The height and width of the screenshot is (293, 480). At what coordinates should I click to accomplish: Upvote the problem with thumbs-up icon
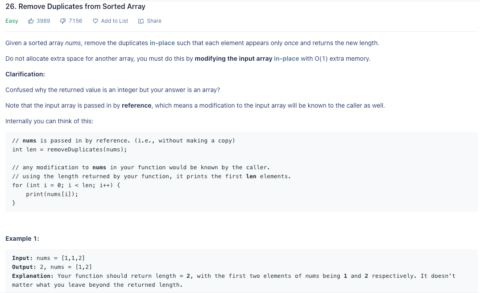(31, 21)
